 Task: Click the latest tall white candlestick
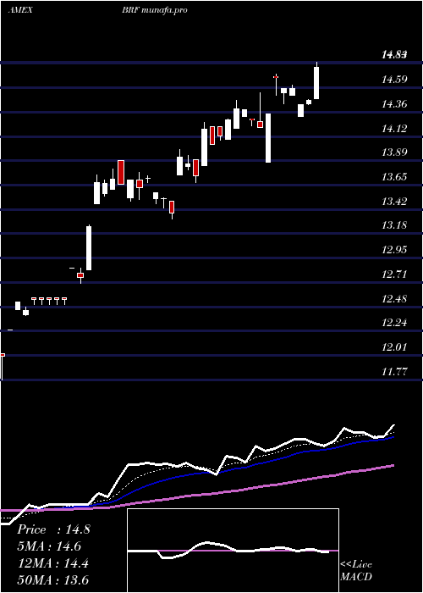click(316, 83)
